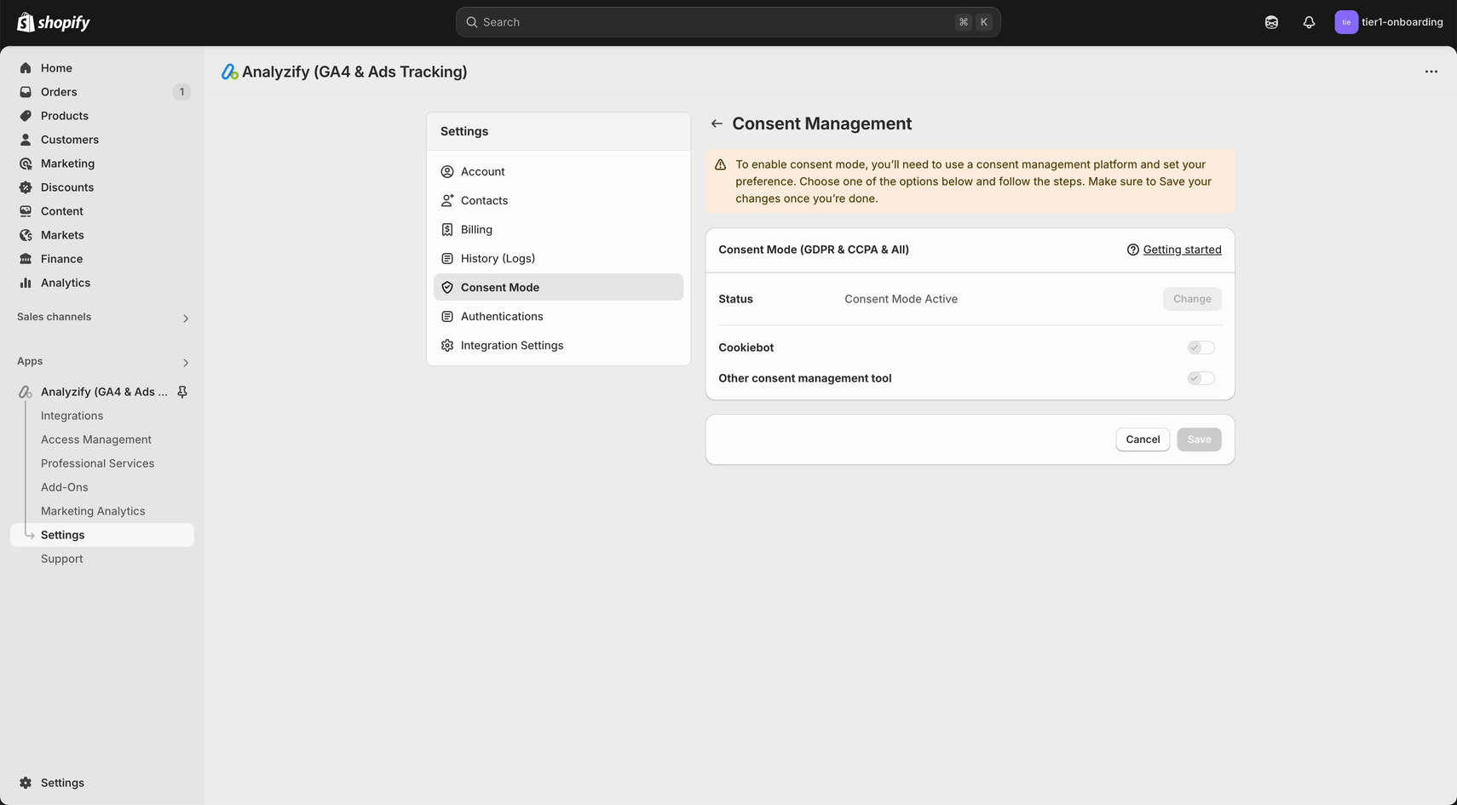The width and height of the screenshot is (1457, 805).
Task: Click the Analyzify logo in page header
Action: coord(229,72)
